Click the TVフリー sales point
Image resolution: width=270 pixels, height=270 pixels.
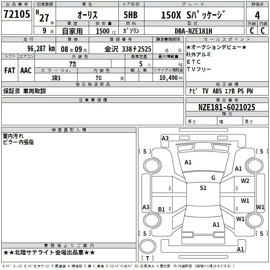coord(199,69)
